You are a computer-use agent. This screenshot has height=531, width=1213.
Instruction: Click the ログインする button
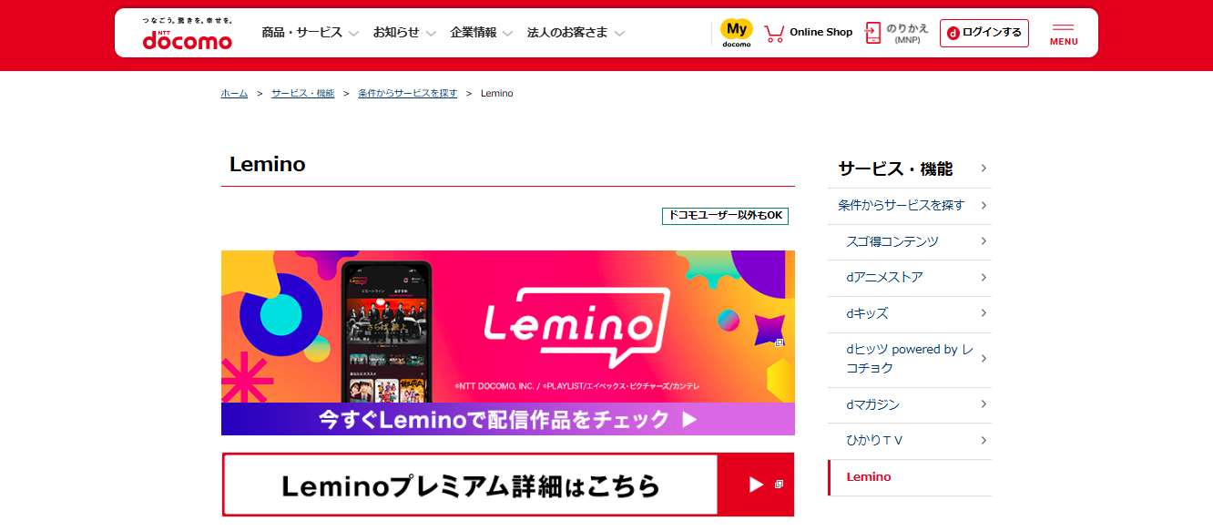point(984,33)
